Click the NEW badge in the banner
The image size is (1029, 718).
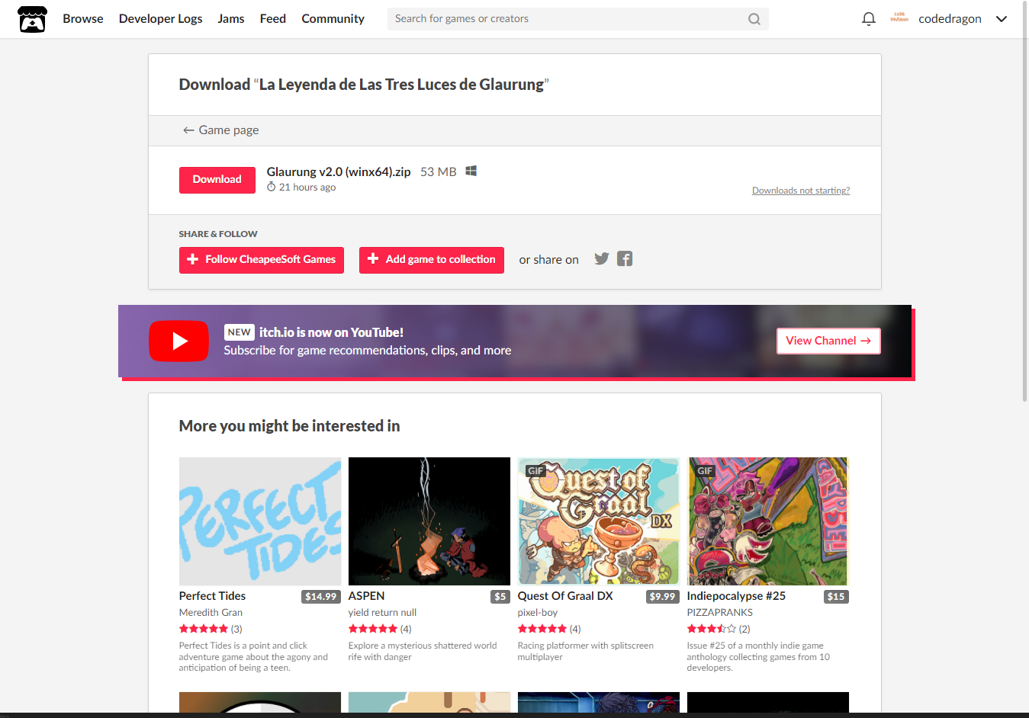point(240,332)
